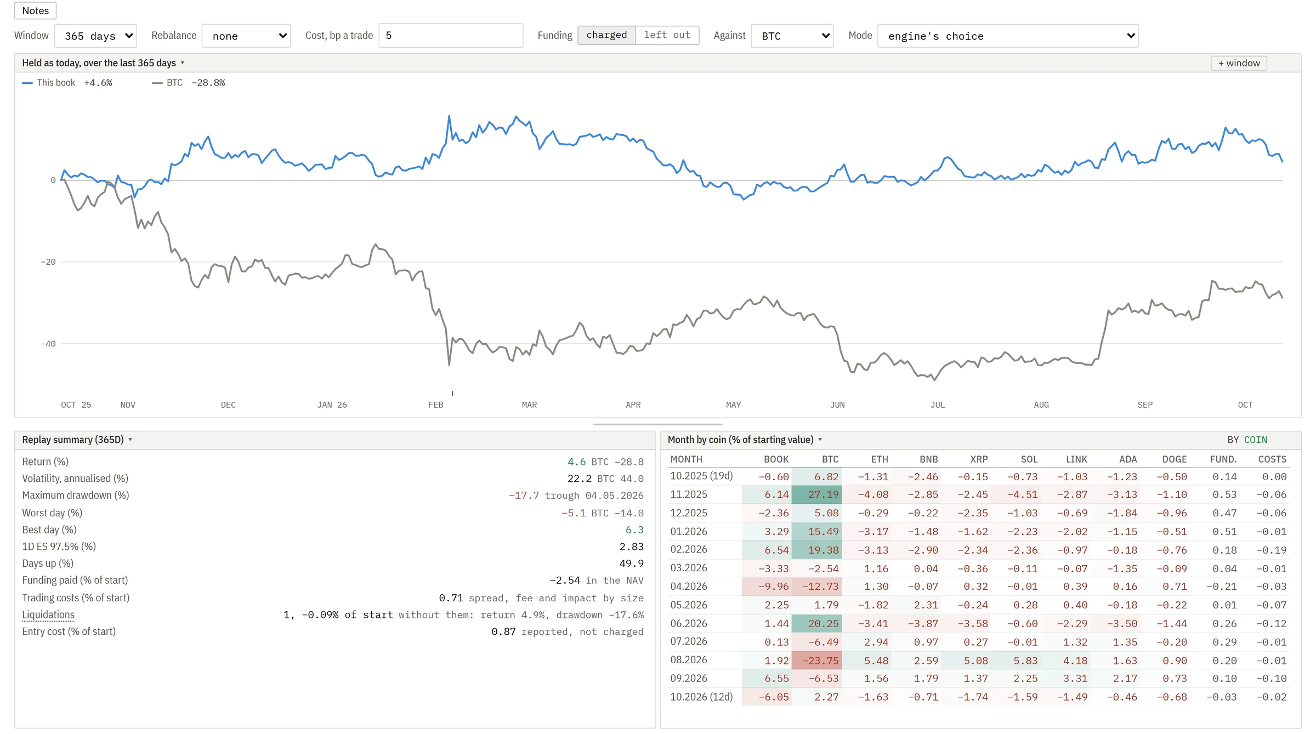Click the COSTS column header
The image size is (1316, 734).
click(1272, 459)
